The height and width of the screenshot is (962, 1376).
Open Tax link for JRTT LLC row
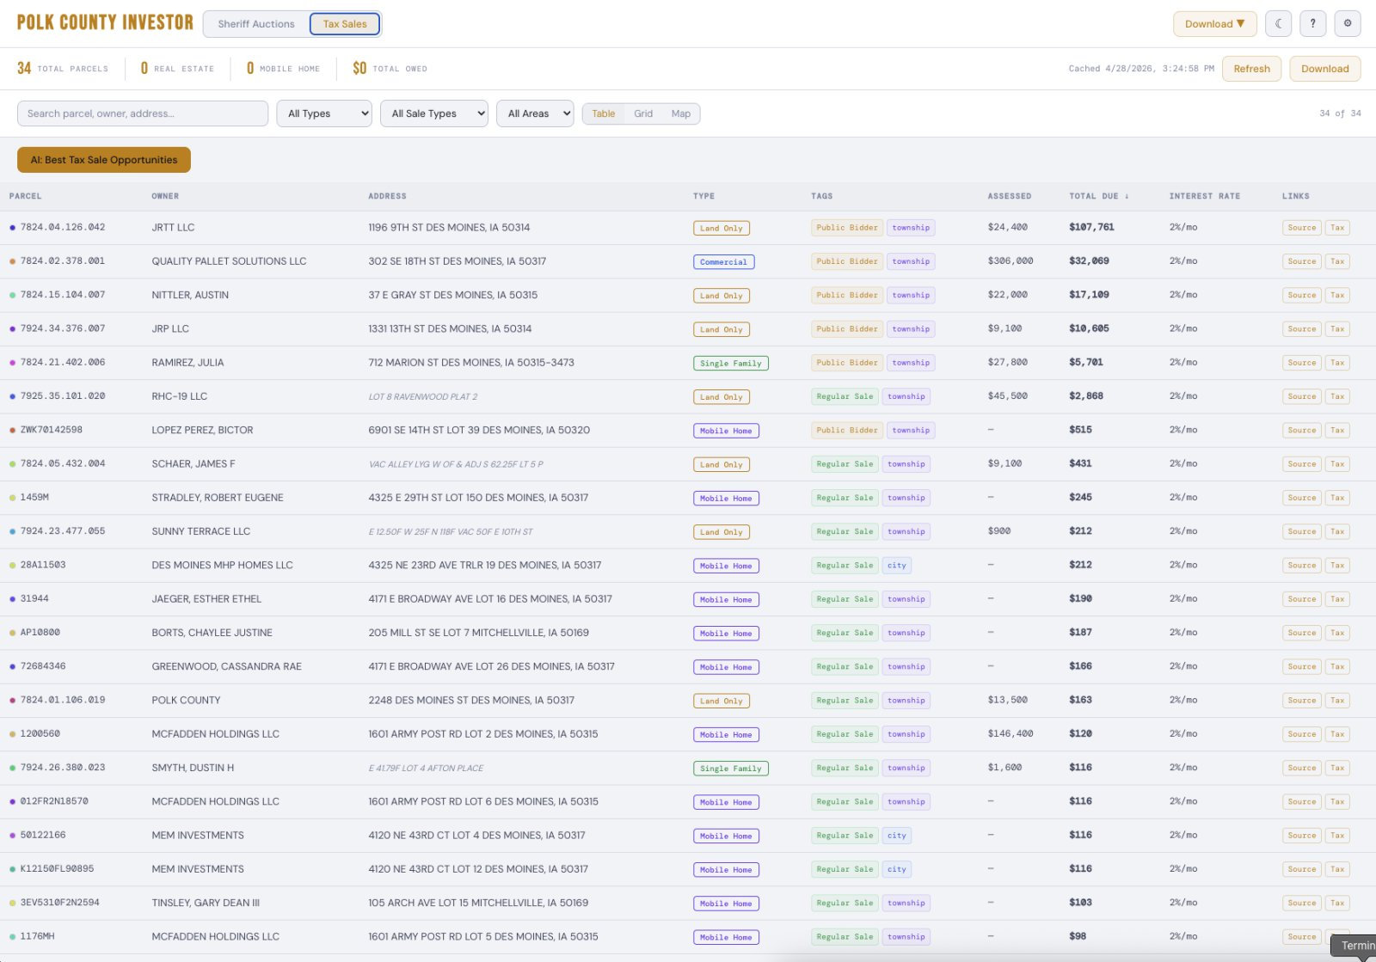click(1337, 228)
